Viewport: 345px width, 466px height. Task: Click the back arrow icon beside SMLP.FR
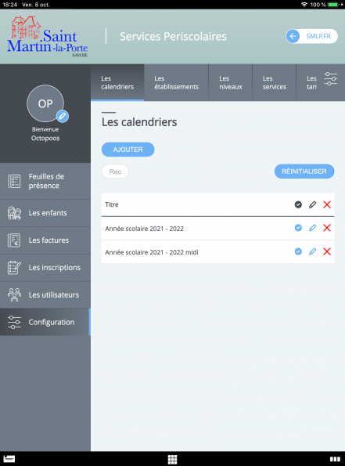(x=293, y=36)
